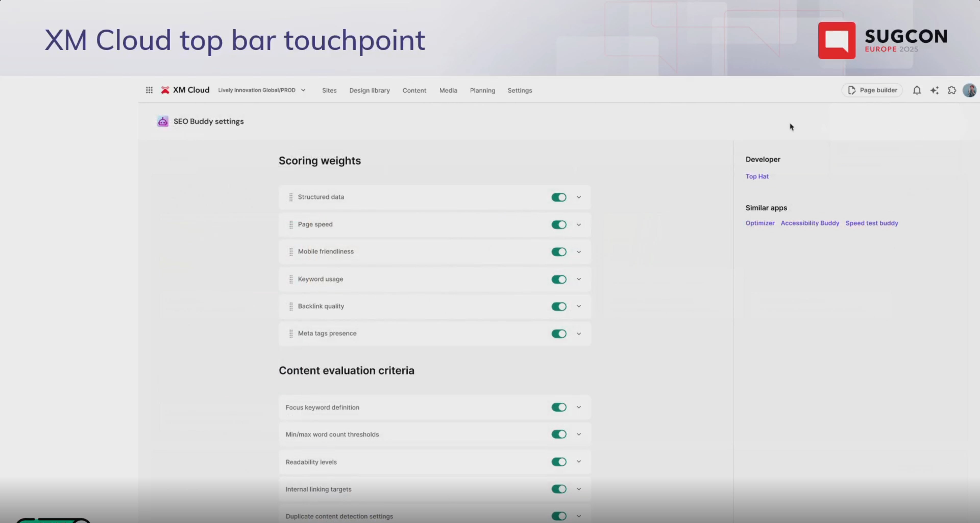Click the Keyword usage drag handle
This screenshot has height=523, width=980.
tap(291, 279)
